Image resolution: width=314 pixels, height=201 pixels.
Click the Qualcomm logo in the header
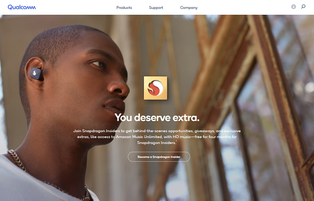click(22, 8)
